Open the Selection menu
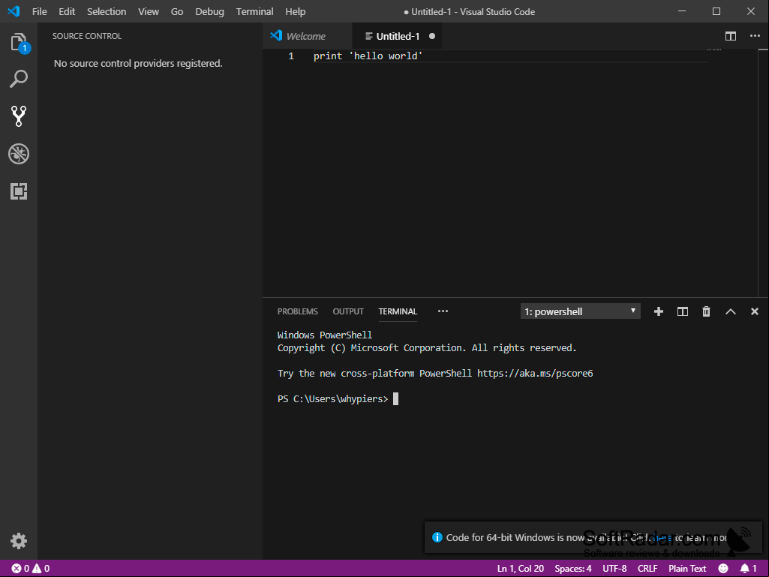 coord(107,11)
